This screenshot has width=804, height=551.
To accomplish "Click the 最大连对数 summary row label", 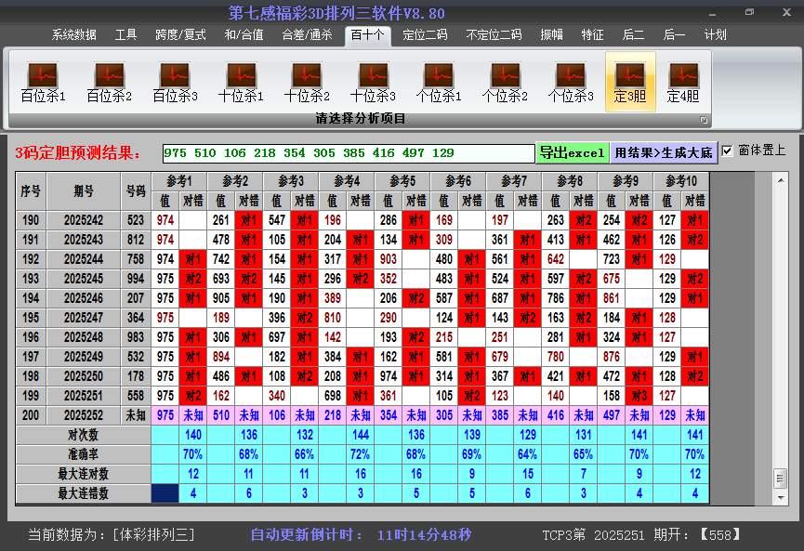I will 84,474.
